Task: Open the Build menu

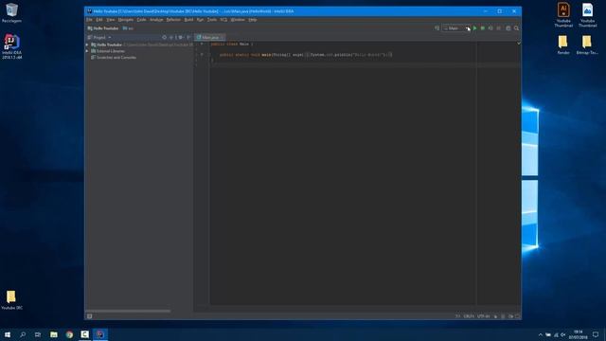Action: pyautogui.click(x=188, y=20)
